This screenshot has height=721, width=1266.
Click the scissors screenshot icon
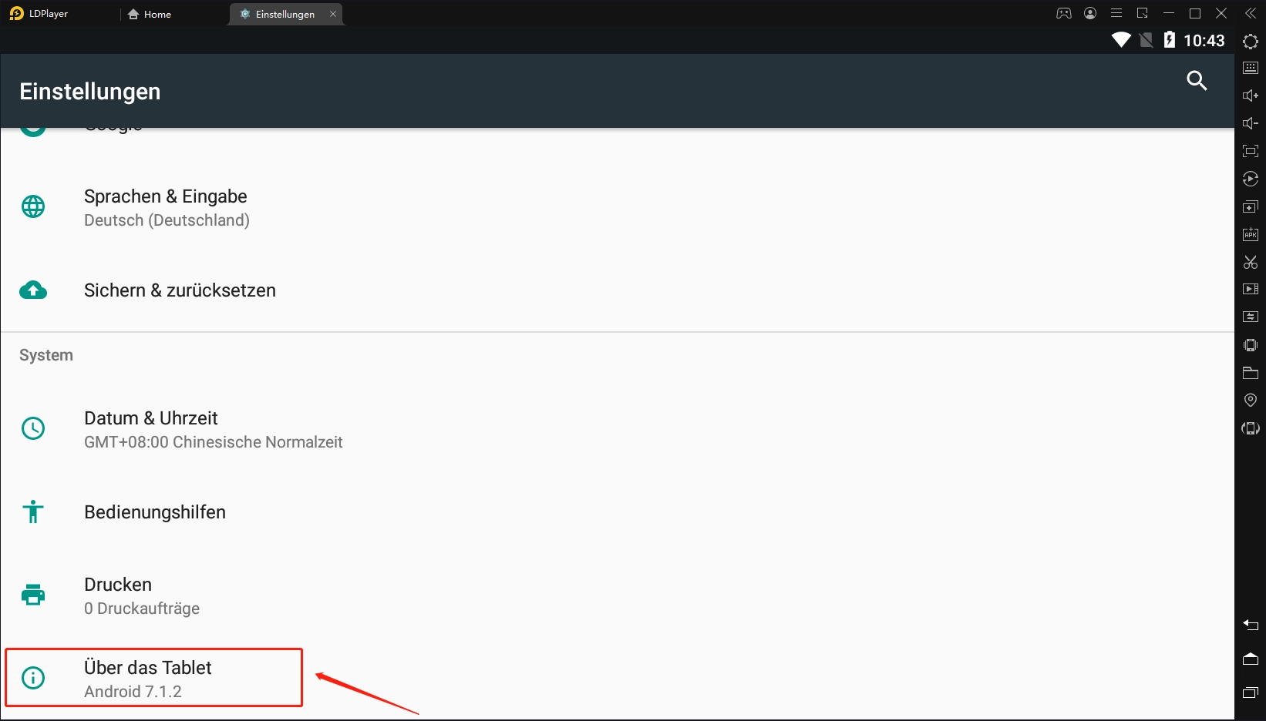(1251, 262)
